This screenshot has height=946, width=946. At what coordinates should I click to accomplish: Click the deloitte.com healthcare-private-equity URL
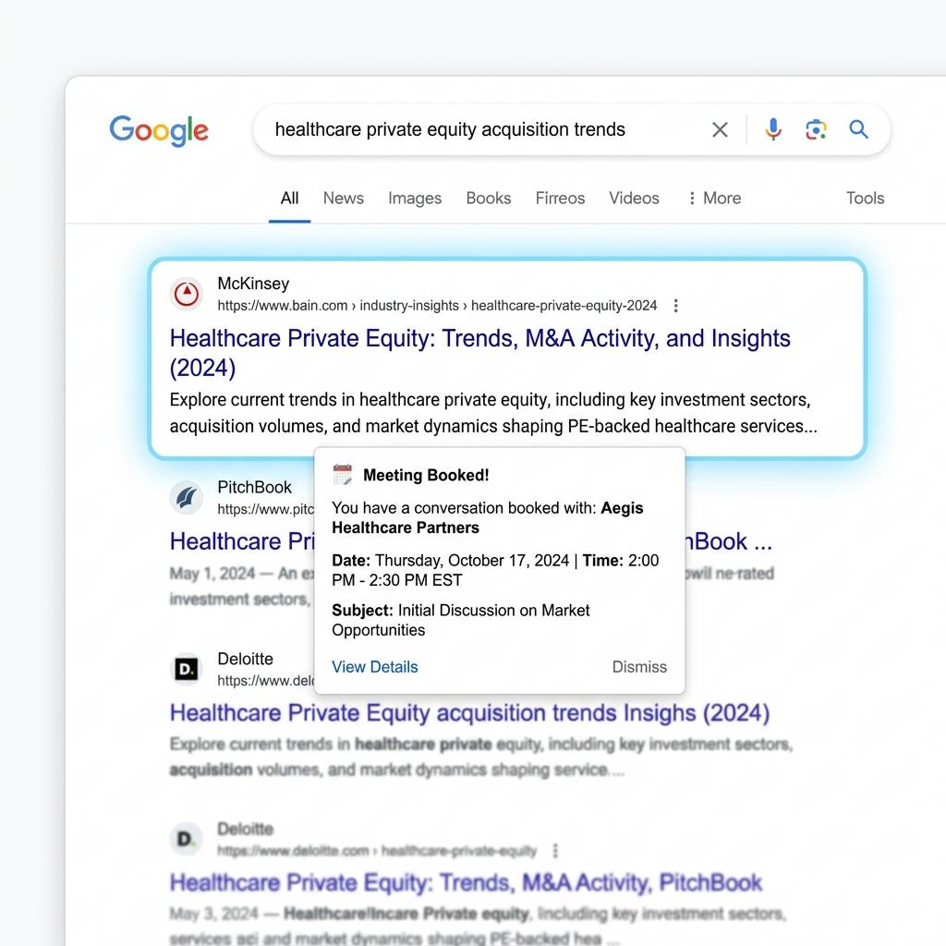[377, 851]
